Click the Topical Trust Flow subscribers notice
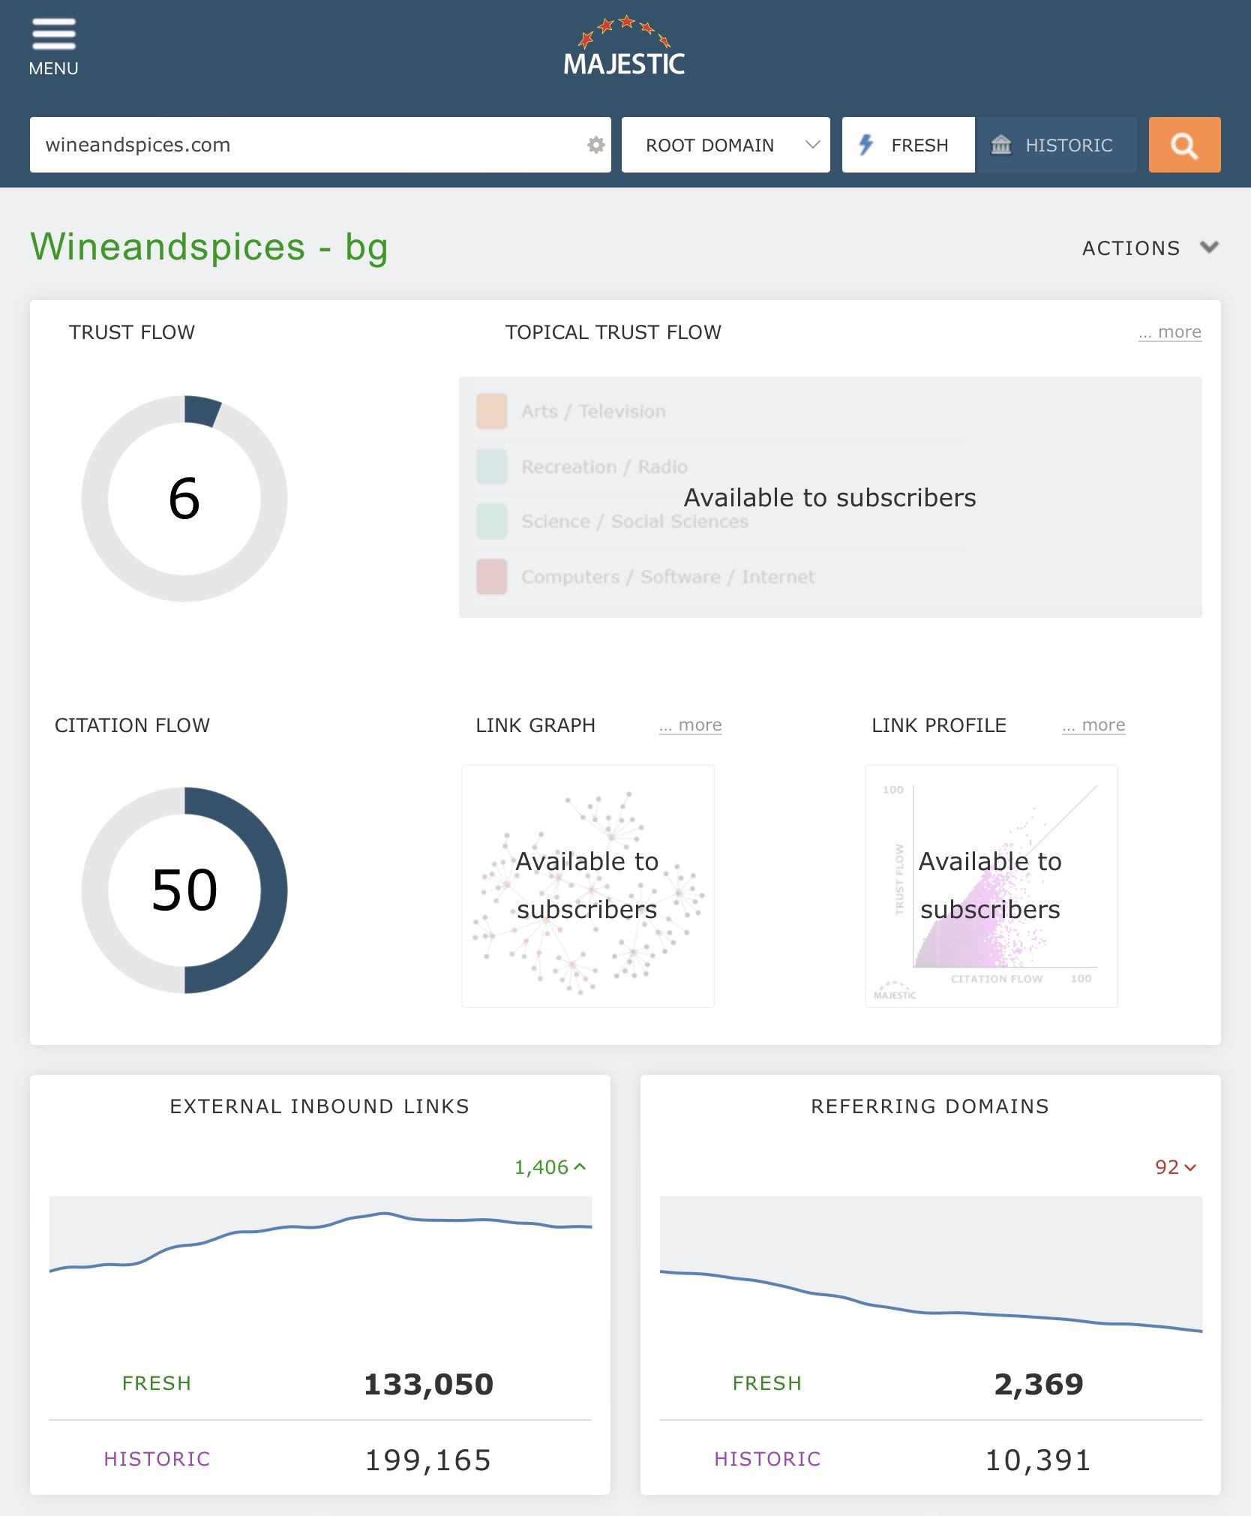 [830, 497]
